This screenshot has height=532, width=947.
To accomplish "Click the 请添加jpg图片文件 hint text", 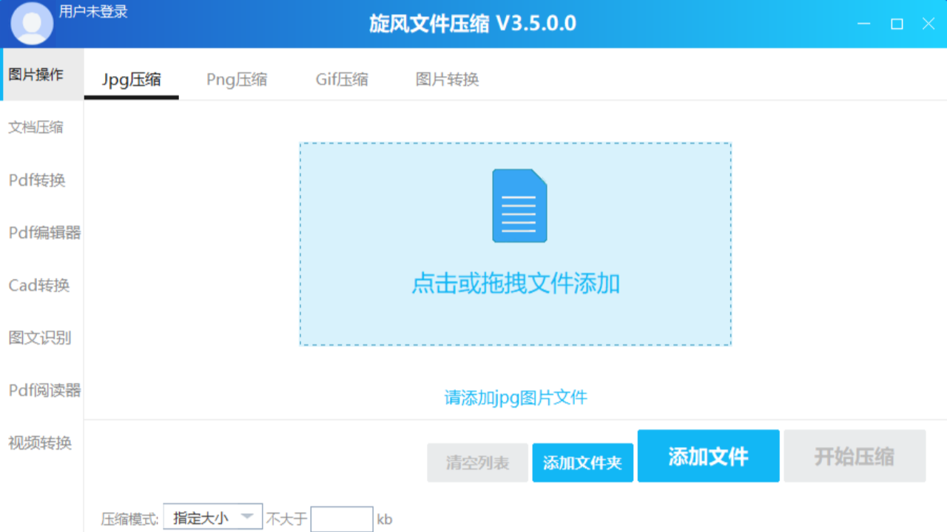I will 516,398.
